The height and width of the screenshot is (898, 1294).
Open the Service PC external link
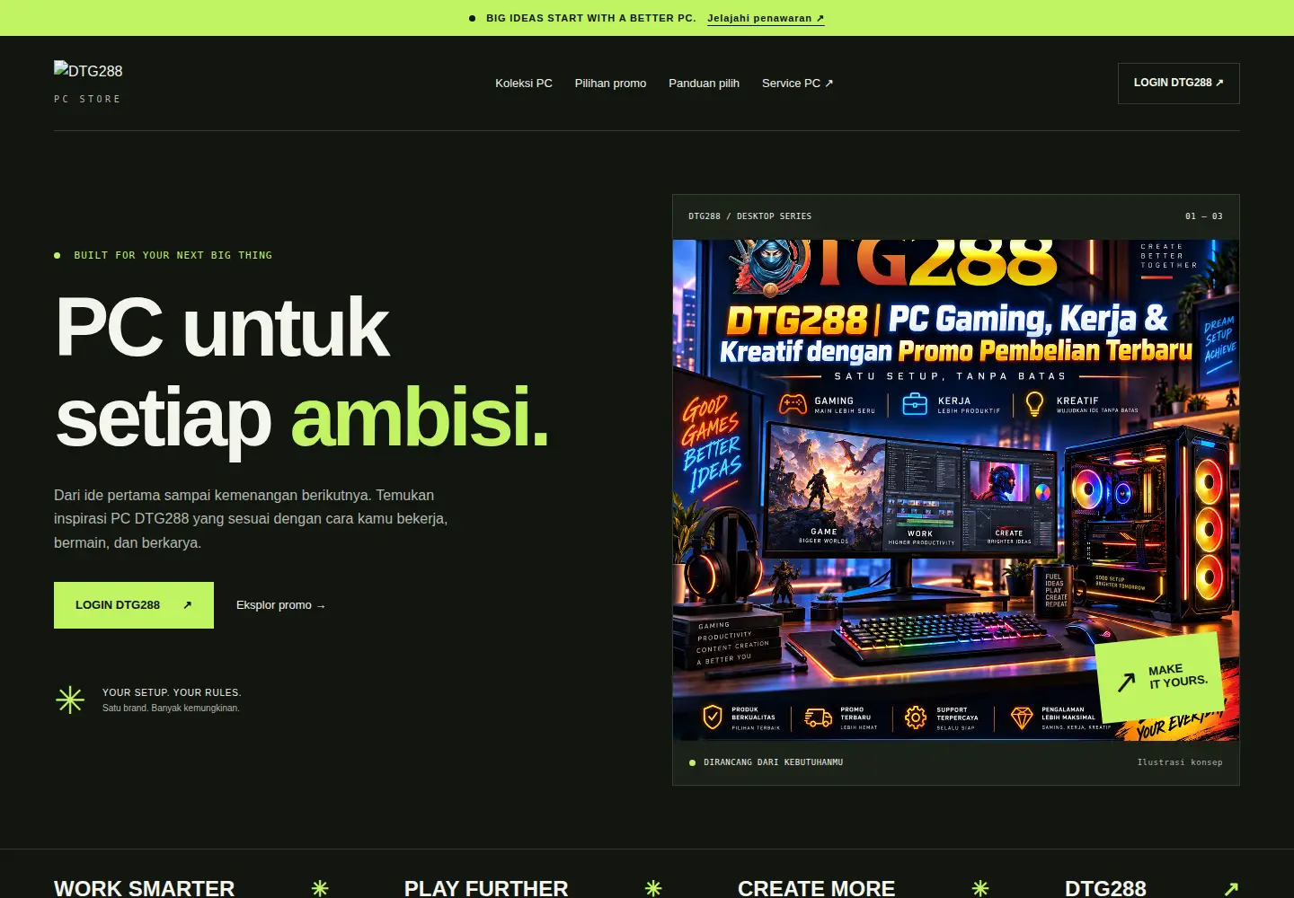click(797, 83)
